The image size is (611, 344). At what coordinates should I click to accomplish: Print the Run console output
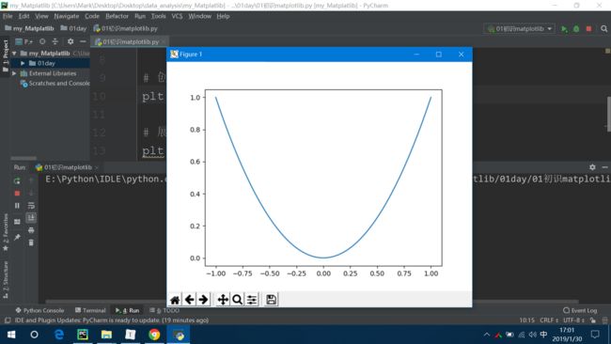click(x=31, y=230)
